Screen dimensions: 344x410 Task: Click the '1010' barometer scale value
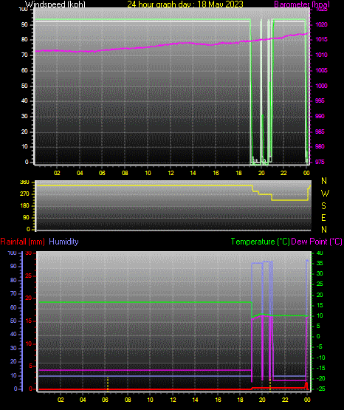[x=322, y=55]
